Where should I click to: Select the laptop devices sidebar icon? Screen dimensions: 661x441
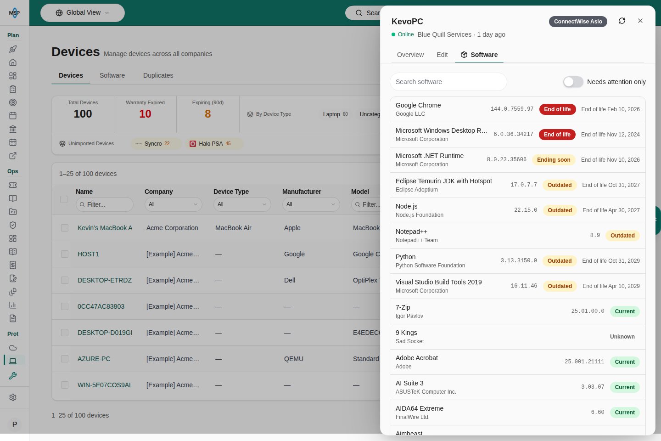tap(13, 361)
